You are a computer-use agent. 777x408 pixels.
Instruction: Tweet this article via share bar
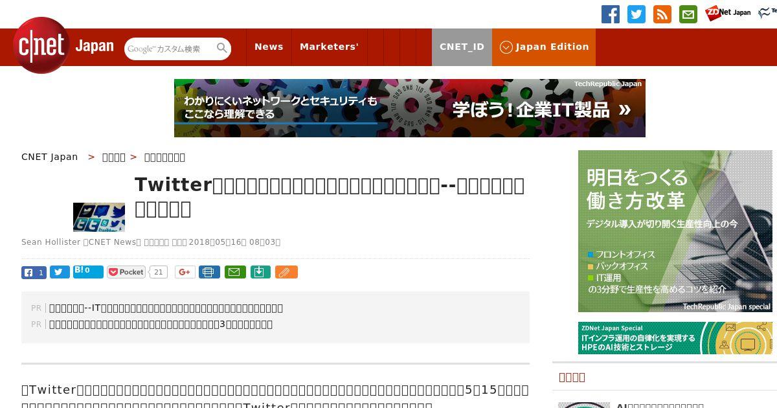click(x=60, y=272)
